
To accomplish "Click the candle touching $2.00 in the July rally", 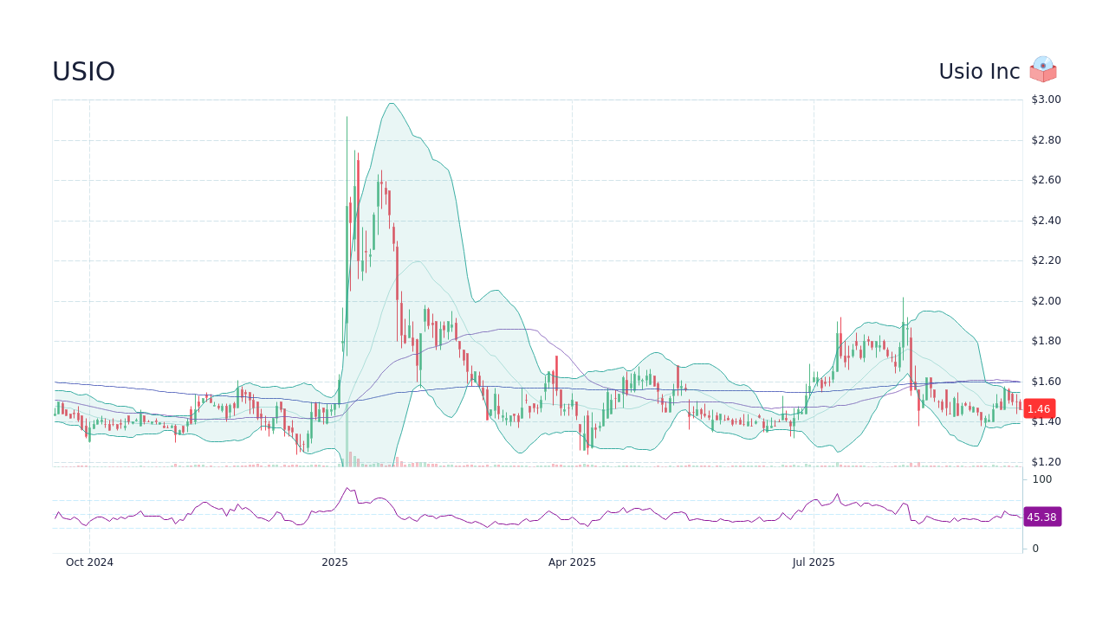I will [x=902, y=311].
